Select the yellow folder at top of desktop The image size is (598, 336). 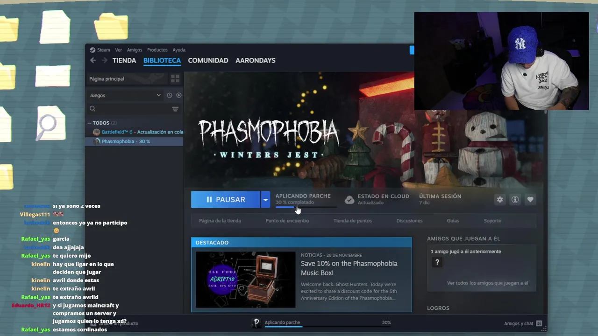pos(111,26)
